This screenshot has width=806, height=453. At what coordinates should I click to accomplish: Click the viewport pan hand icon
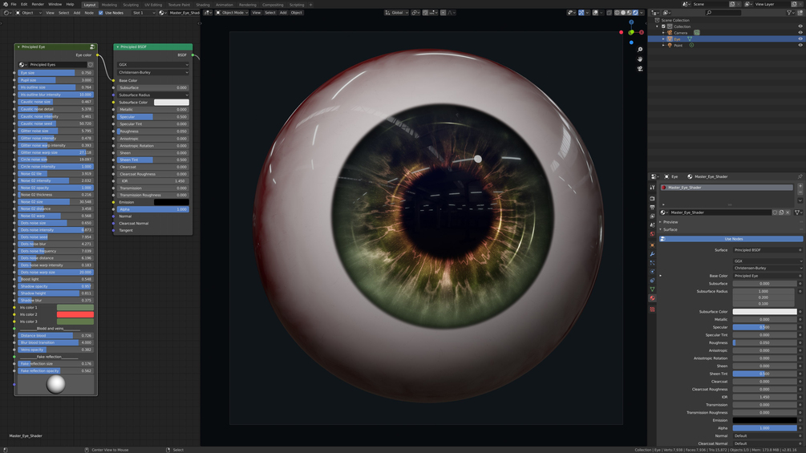[x=640, y=59]
